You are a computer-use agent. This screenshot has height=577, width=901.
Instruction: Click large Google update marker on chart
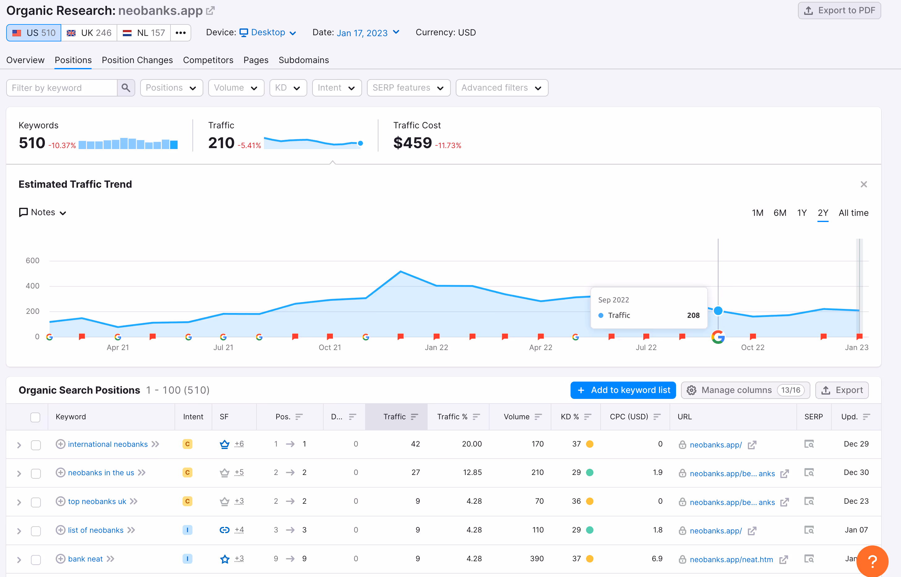(718, 337)
